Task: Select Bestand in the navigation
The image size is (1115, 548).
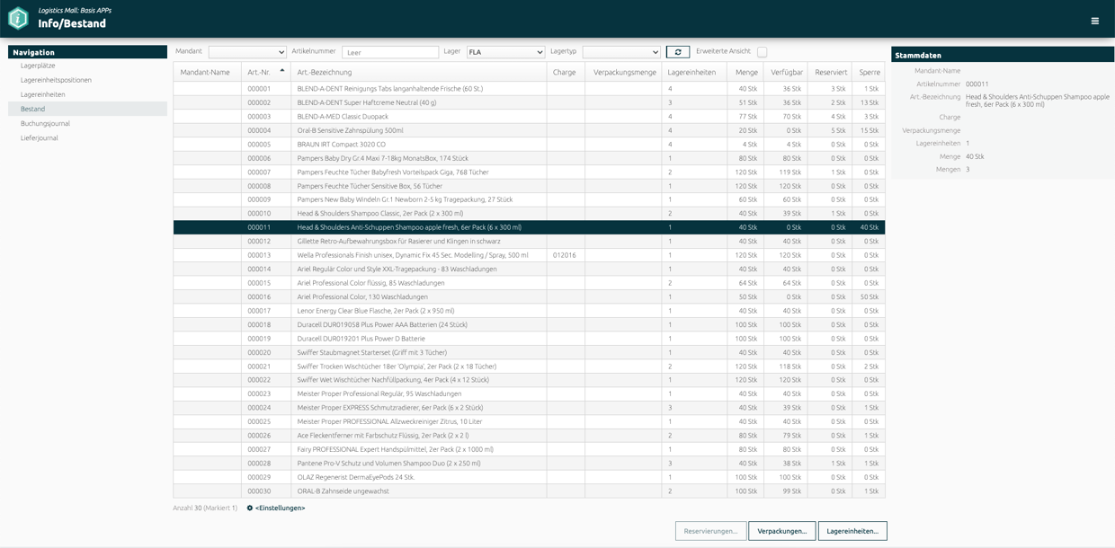Action: click(x=87, y=109)
